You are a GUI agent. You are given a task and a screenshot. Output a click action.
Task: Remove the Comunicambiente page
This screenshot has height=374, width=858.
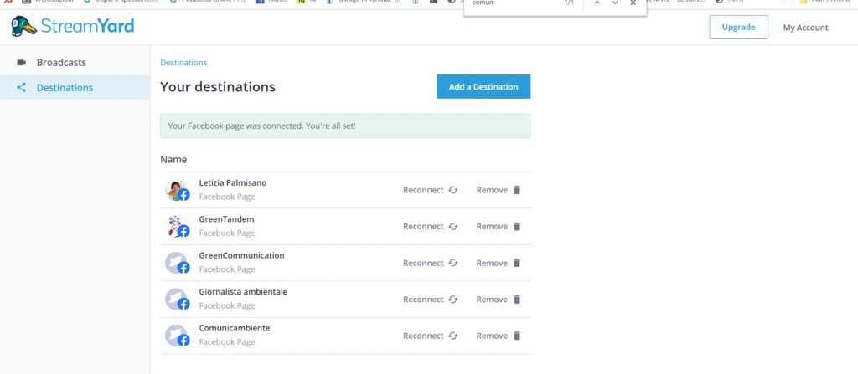[499, 336]
